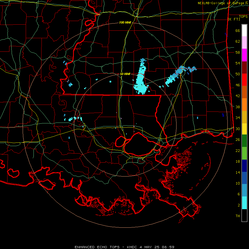Click the '08:59' timestamp text
The height and width of the screenshot is (249, 249).
pyautogui.click(x=168, y=247)
